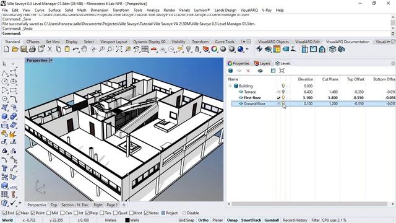This screenshot has height=223, width=396.
Task: Select the Rectangle tool in the left sidebar
Action: click(x=14, y=90)
